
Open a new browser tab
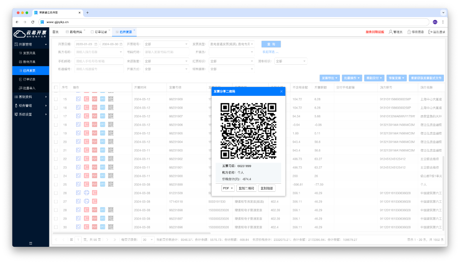click(x=87, y=13)
